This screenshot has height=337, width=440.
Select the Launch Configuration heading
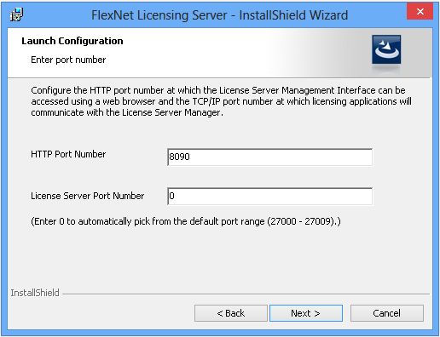72,41
